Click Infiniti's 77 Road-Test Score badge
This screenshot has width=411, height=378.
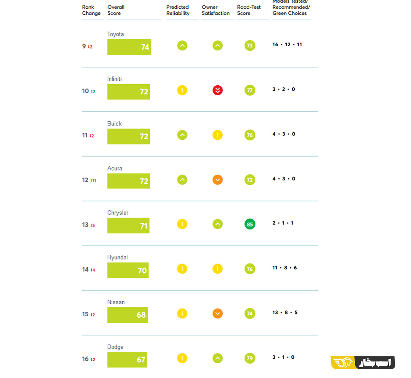click(250, 90)
